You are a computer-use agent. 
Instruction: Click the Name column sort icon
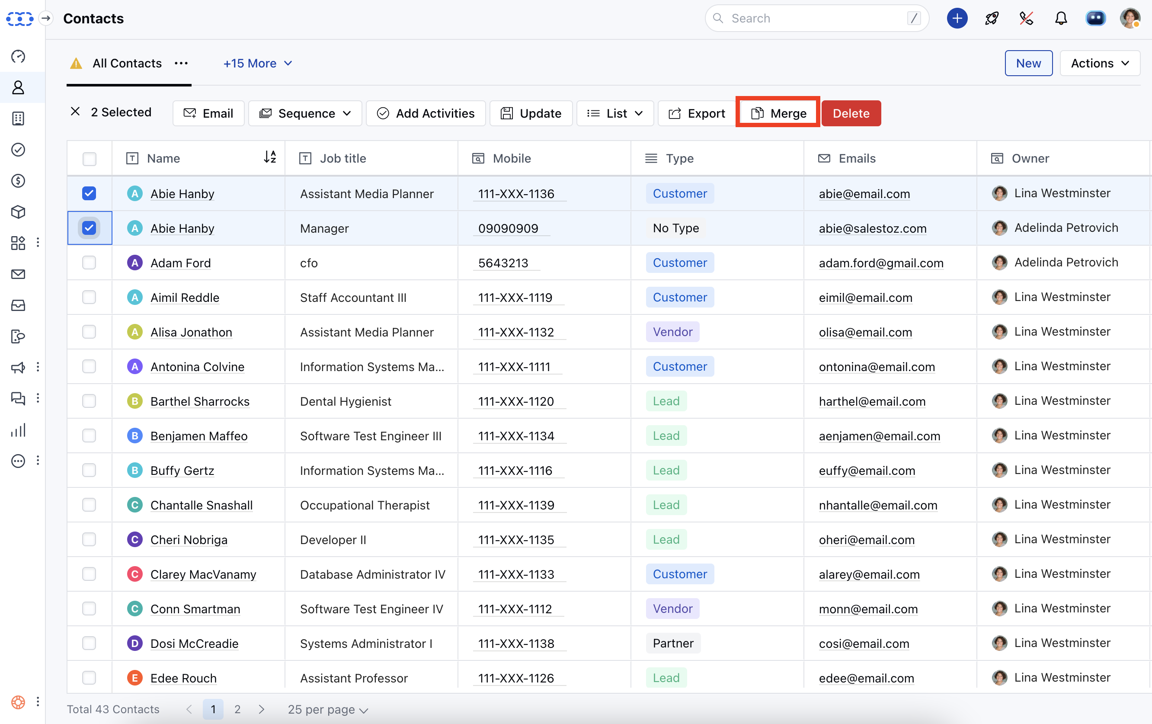click(x=270, y=157)
